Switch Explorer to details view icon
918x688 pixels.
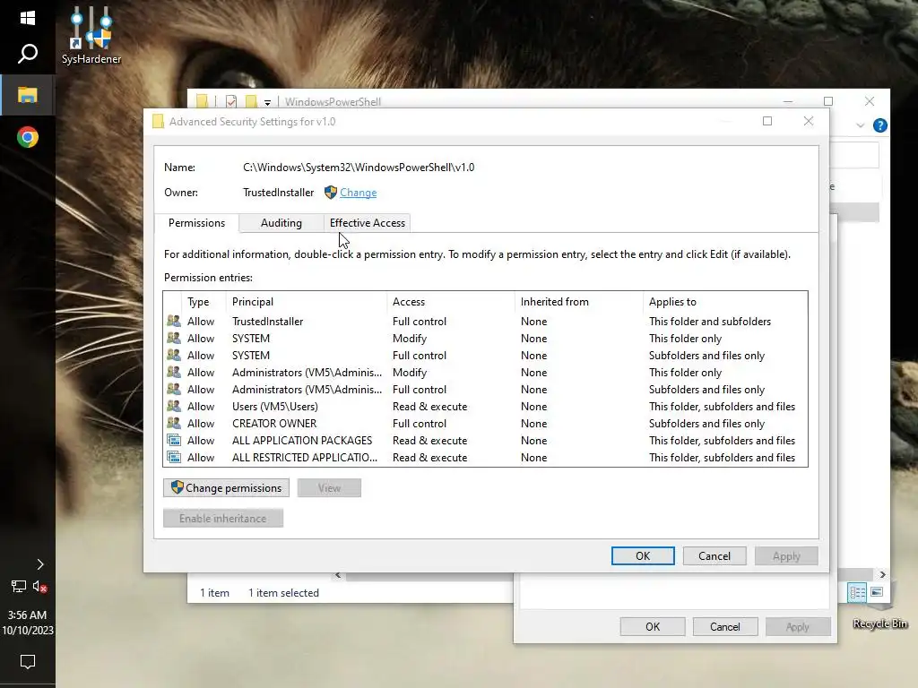click(x=857, y=593)
